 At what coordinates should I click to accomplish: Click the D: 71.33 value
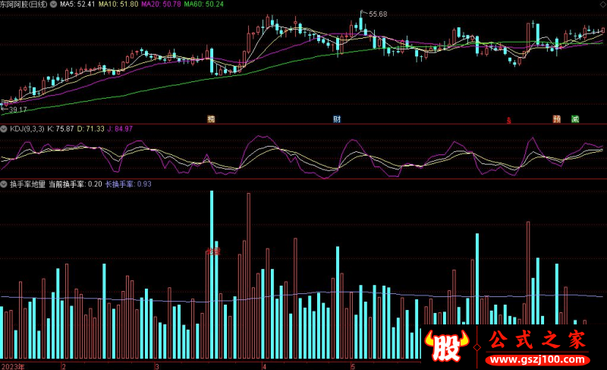click(x=90, y=128)
